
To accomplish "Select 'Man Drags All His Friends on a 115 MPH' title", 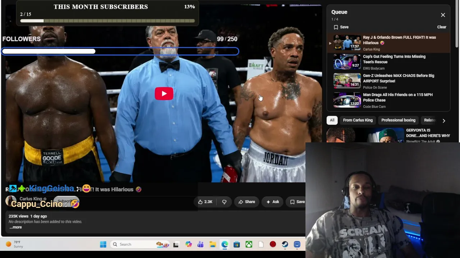I will pos(398,97).
